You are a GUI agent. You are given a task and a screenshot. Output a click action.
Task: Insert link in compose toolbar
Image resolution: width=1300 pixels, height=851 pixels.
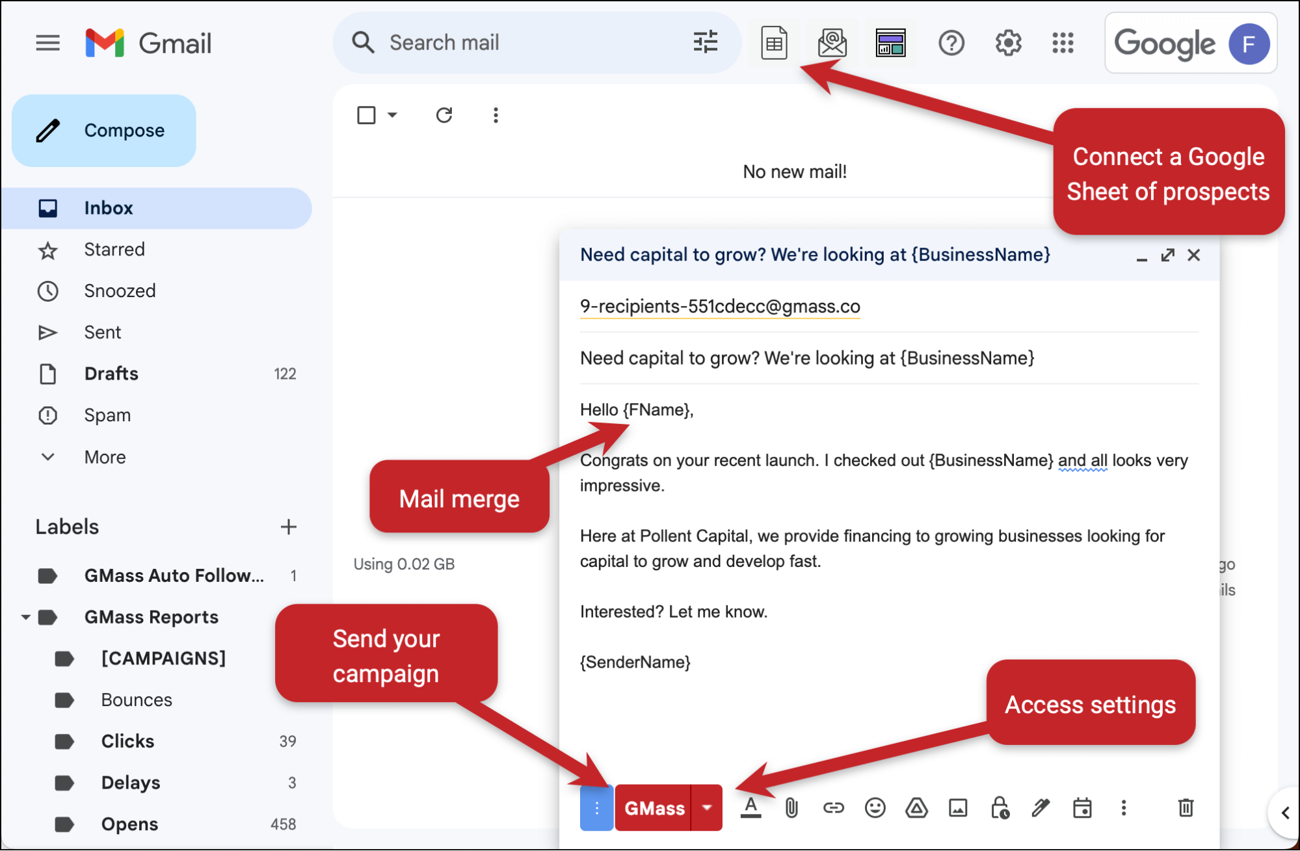coord(833,807)
